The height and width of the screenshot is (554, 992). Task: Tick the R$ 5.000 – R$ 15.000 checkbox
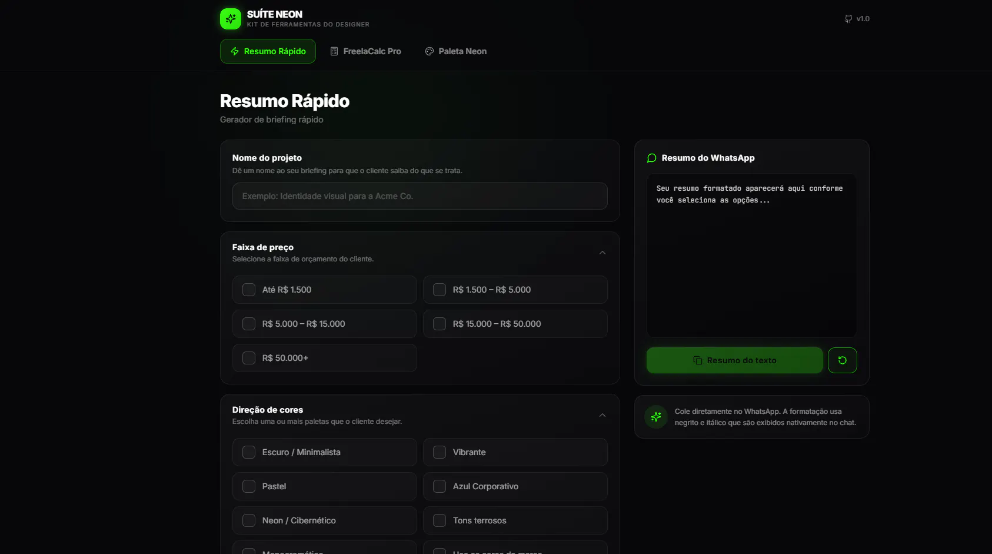(249, 324)
